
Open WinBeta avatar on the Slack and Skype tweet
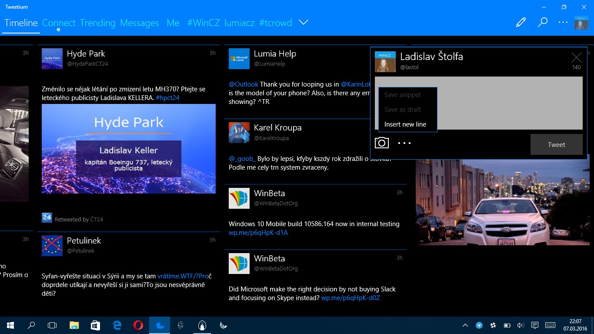(x=239, y=264)
